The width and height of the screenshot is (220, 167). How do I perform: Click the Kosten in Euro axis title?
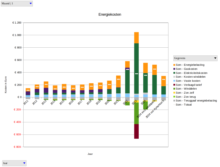click(x=6, y=85)
